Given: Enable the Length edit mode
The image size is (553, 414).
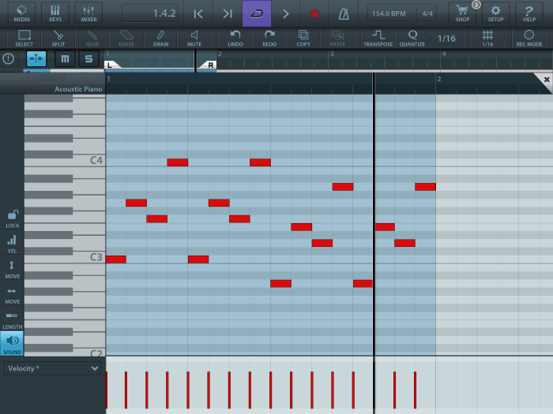Looking at the screenshot, I should [x=13, y=320].
